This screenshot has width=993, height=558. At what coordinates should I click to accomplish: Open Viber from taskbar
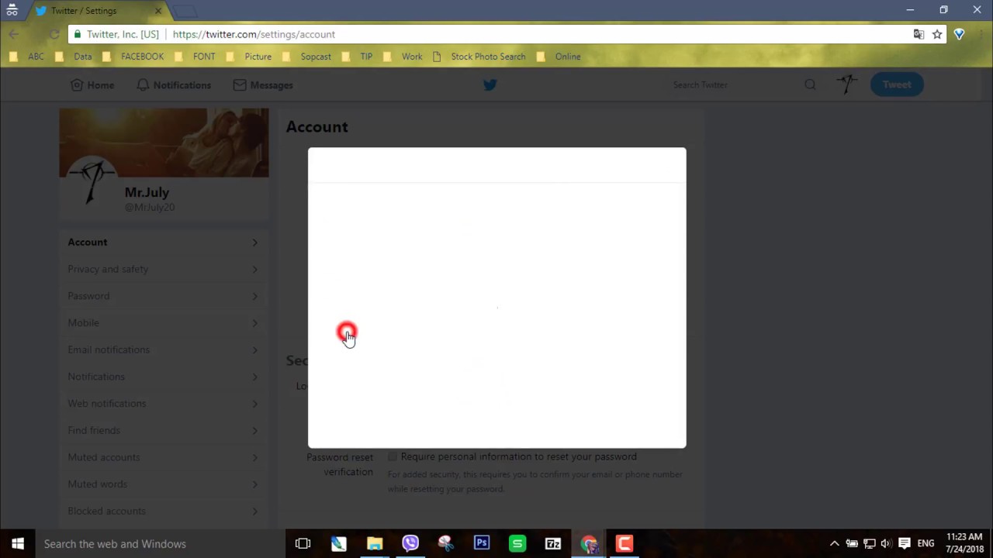[410, 544]
